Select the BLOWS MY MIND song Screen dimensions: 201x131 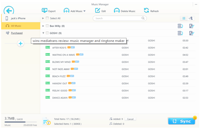[x=120, y=62]
